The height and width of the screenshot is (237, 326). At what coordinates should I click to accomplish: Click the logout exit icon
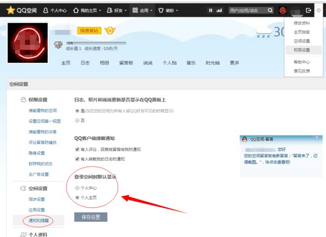(309, 10)
